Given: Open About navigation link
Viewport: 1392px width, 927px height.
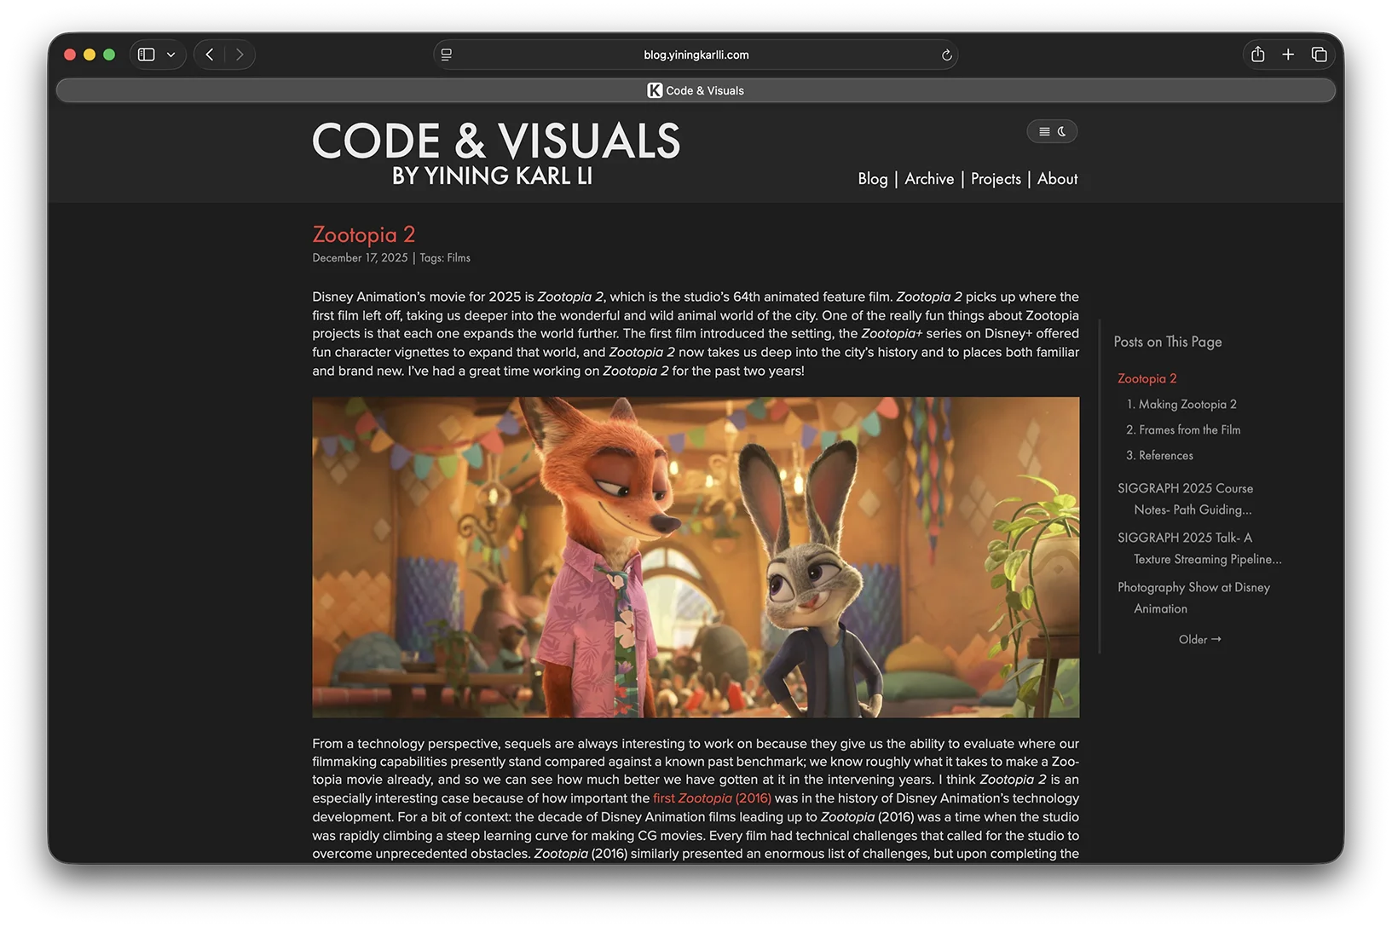Looking at the screenshot, I should pyautogui.click(x=1057, y=179).
